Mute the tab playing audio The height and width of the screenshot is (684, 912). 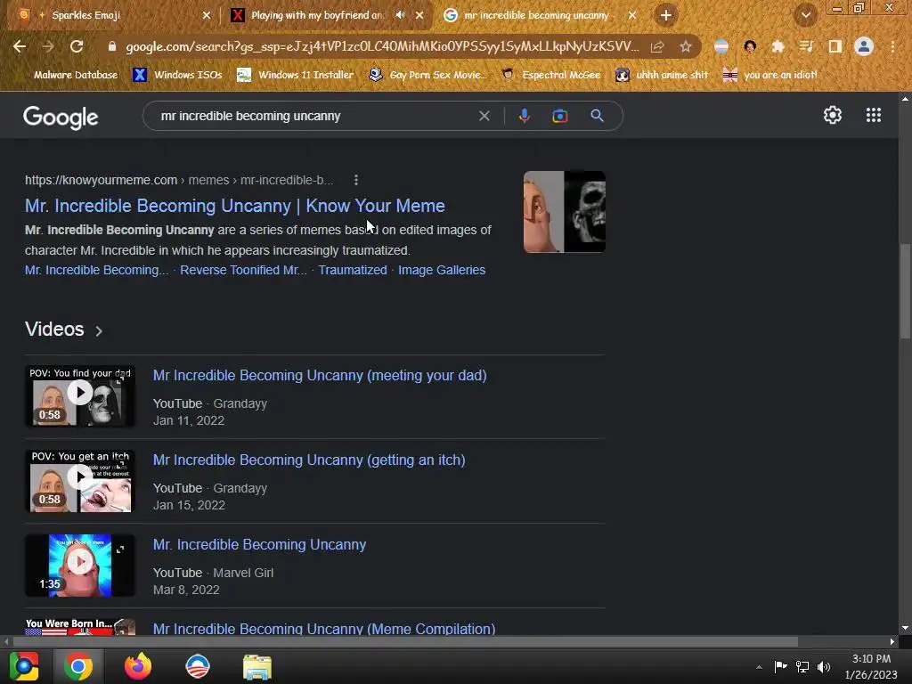(x=400, y=15)
